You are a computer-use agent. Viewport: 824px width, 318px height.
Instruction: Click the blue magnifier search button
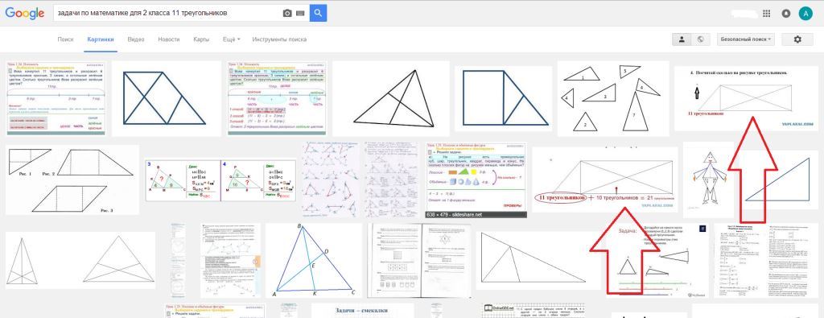click(x=318, y=13)
